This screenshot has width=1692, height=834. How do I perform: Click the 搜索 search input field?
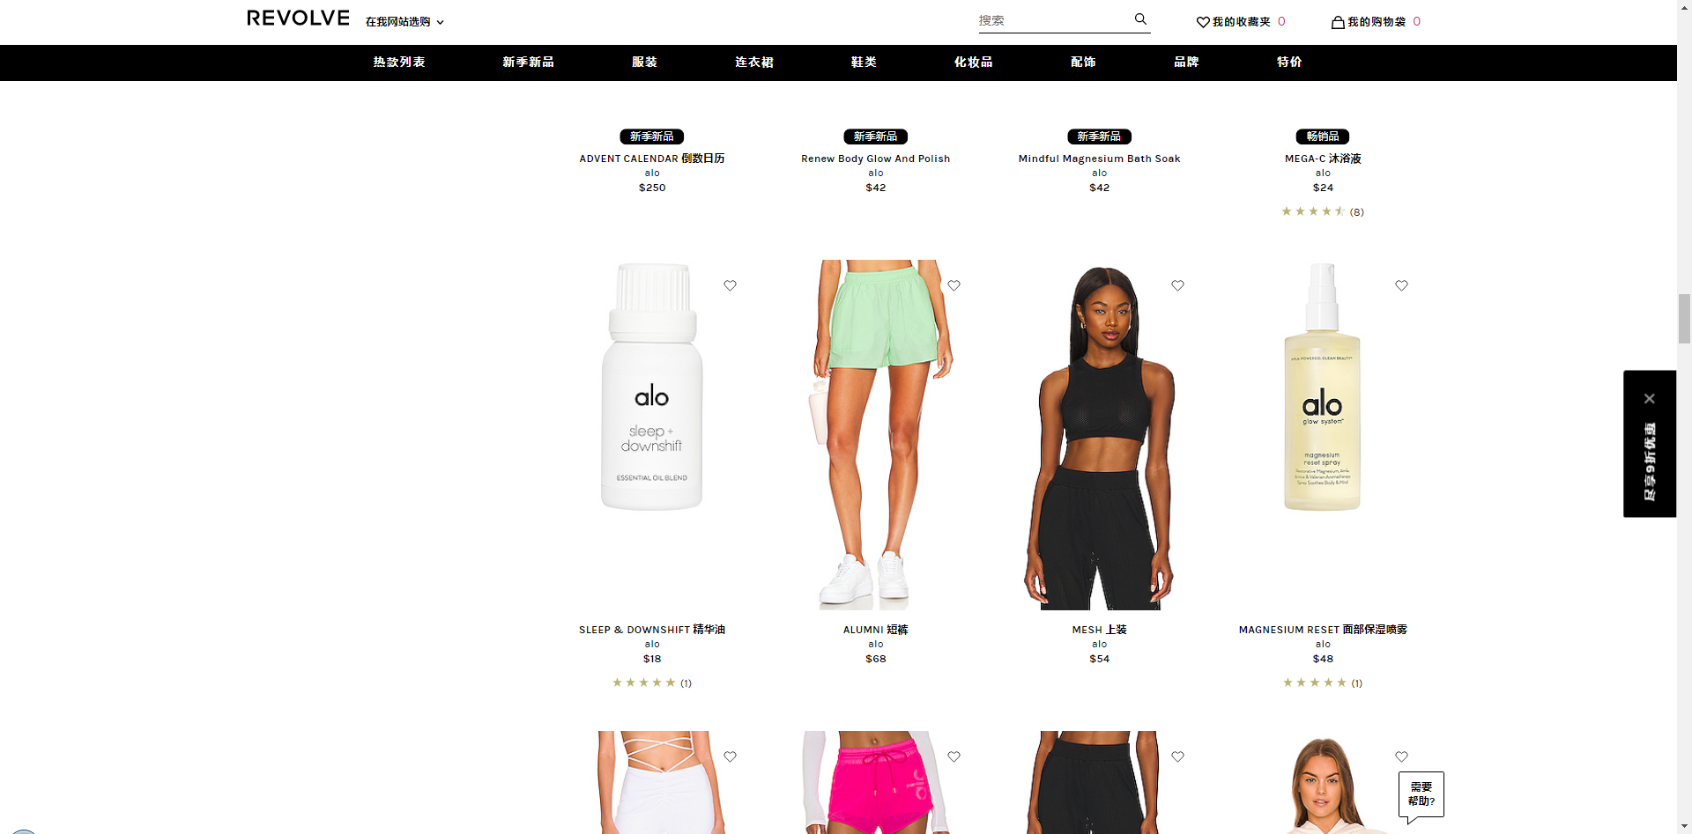pyautogui.click(x=1053, y=20)
